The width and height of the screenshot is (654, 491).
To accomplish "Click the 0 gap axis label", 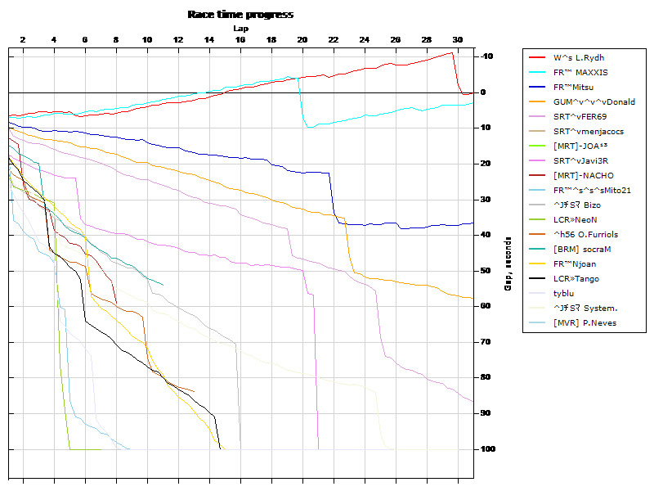I will point(483,92).
